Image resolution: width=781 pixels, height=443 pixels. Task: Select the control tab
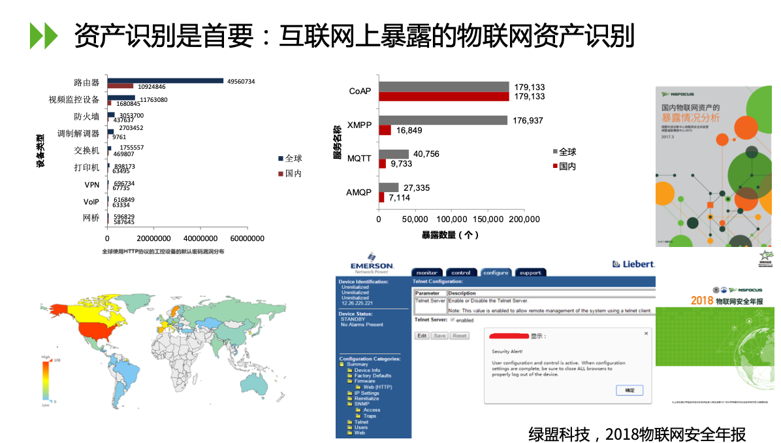(461, 272)
